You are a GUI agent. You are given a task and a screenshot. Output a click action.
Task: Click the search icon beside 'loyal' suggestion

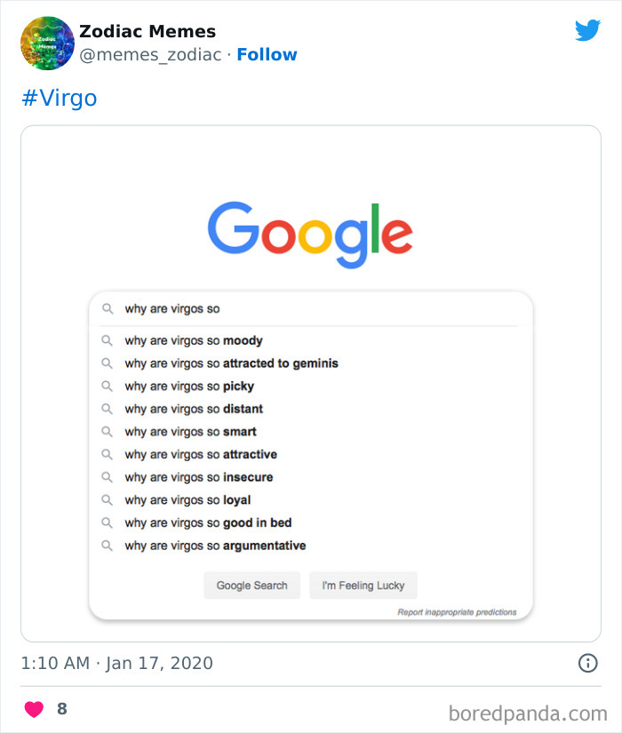click(x=108, y=499)
